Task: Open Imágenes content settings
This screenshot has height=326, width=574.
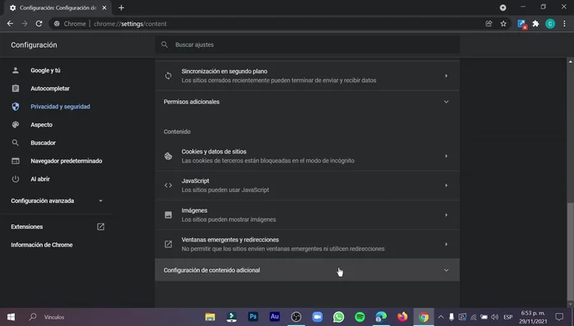Action: pos(307,215)
